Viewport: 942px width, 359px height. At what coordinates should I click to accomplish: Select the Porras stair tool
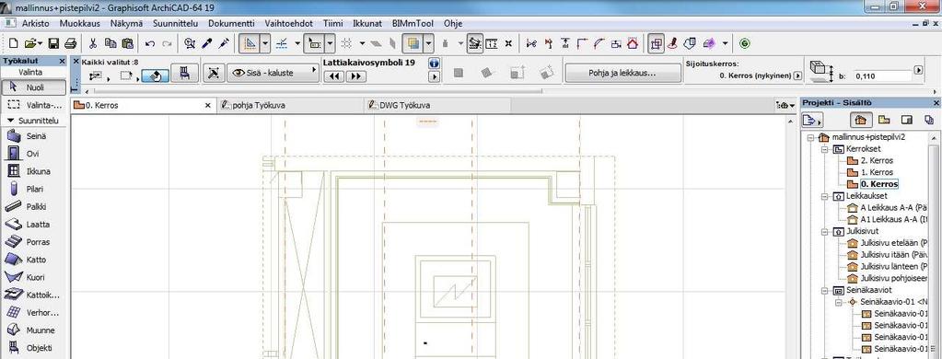(x=32, y=242)
